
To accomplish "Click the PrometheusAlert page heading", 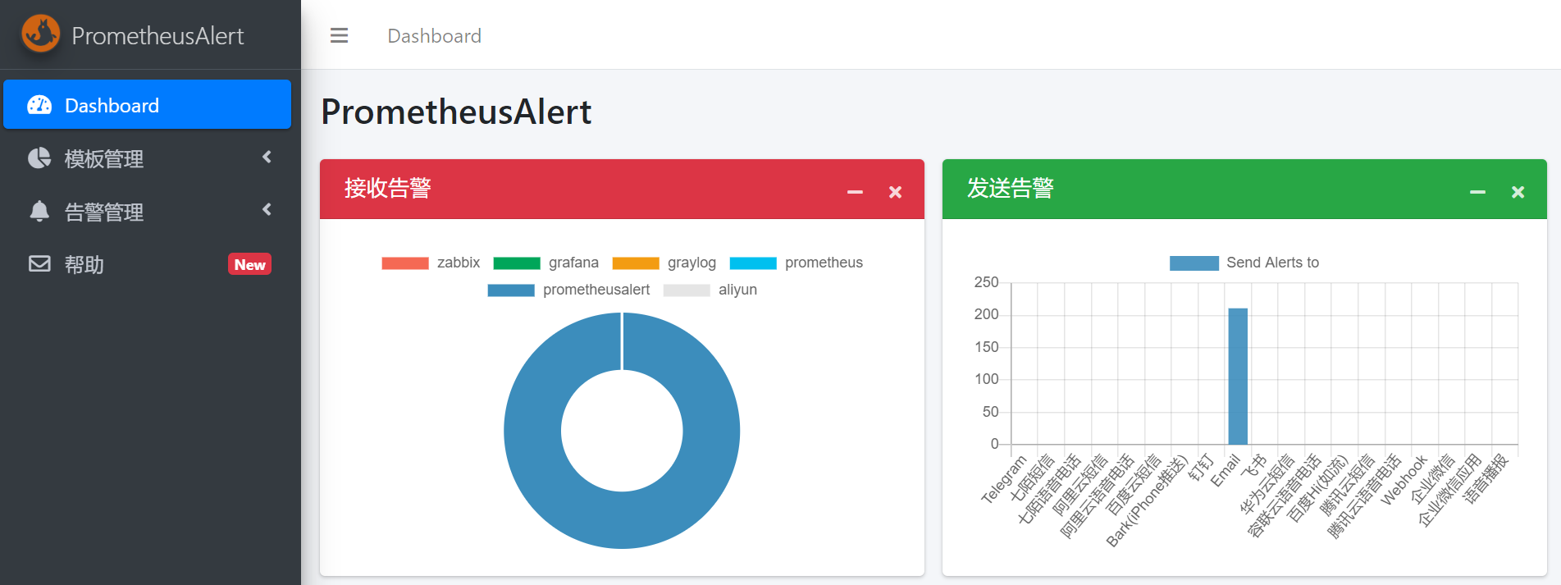I will (x=456, y=112).
